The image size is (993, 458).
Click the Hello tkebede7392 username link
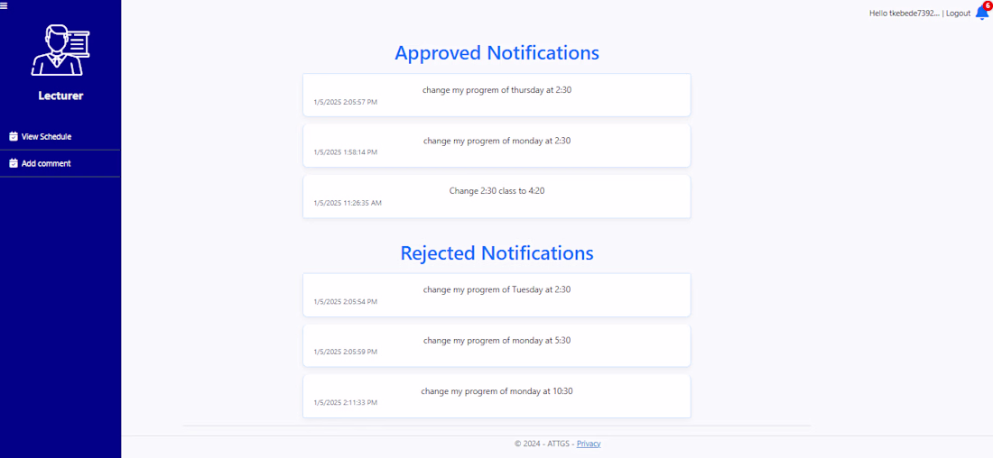click(x=904, y=14)
